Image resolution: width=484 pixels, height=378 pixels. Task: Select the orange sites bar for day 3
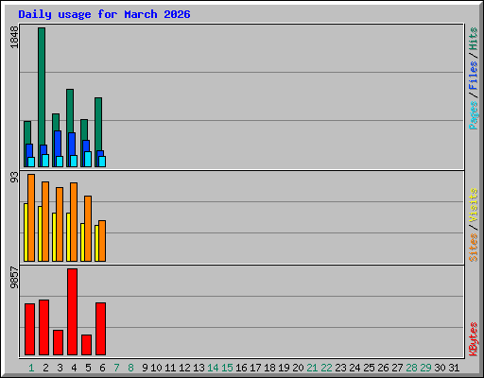[x=60, y=224]
